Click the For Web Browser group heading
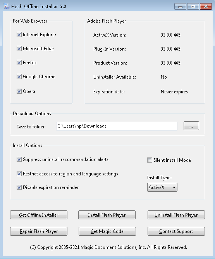Image resolution: width=215 pixels, height=259 pixels. coord(30,21)
